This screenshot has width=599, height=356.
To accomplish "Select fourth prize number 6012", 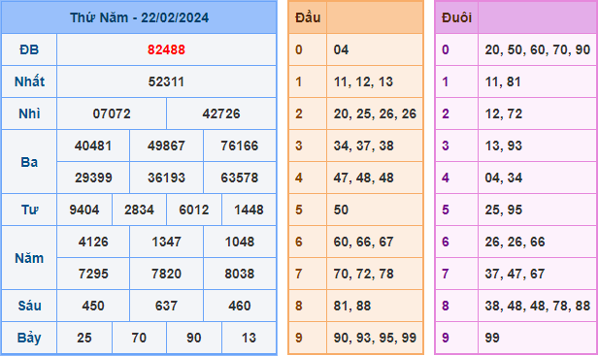I will (194, 210).
